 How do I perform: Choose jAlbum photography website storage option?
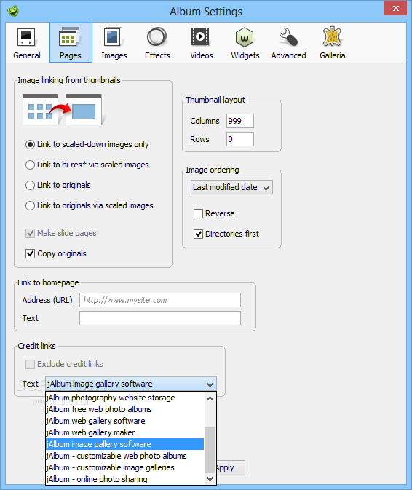coord(125,398)
